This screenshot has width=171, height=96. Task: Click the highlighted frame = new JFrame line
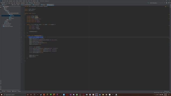point(36,37)
